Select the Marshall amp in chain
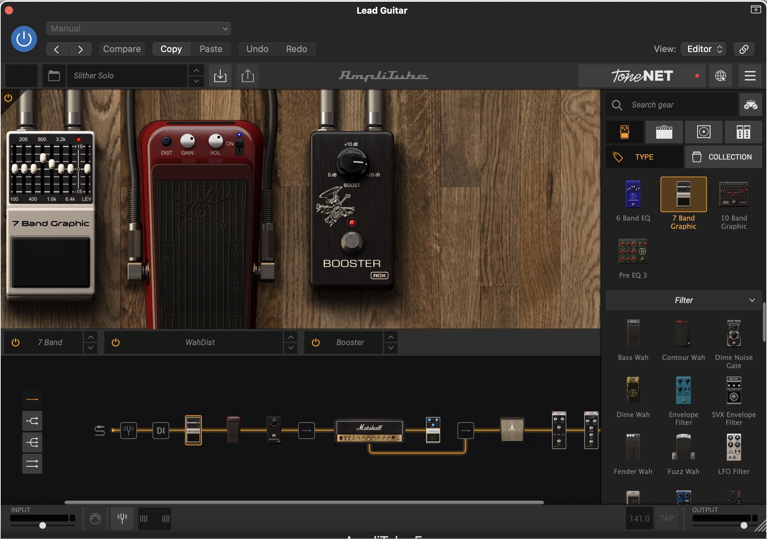 tap(369, 431)
